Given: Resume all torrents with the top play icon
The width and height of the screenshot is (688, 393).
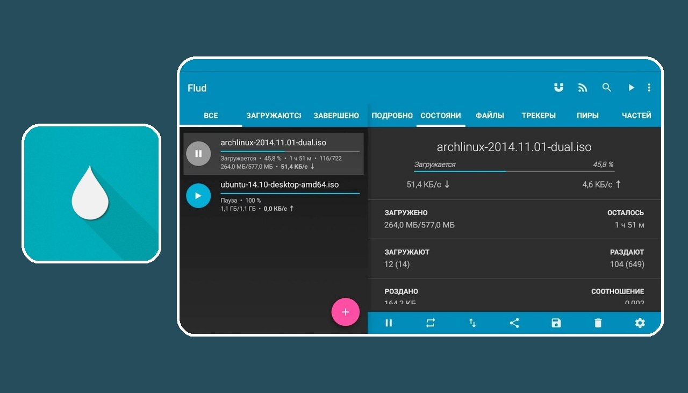Looking at the screenshot, I should [x=632, y=88].
